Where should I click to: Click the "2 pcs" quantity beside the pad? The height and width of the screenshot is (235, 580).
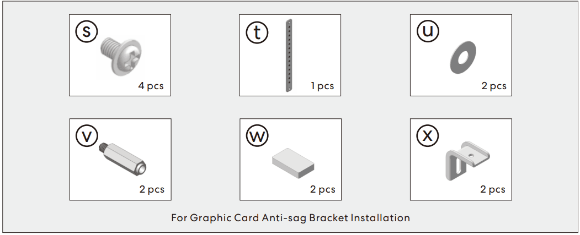pyautogui.click(x=322, y=190)
